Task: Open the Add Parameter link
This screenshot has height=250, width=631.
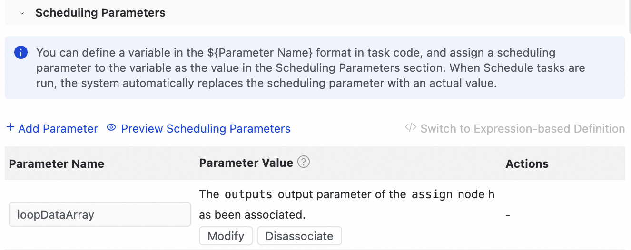Action: coord(58,129)
